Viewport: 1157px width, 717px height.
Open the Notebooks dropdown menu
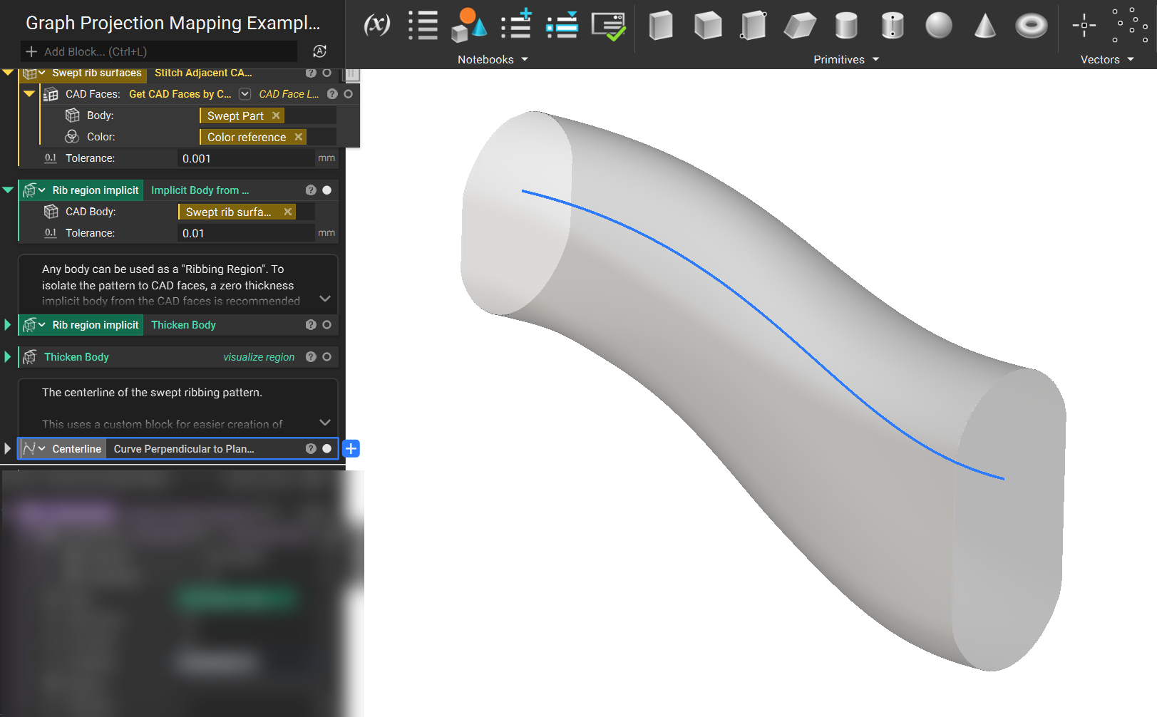point(493,60)
